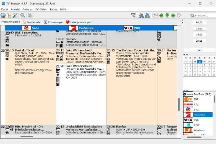Click the green down arrow toolbar icon
Image resolution: width=216 pixels, height=144 pixels.
tap(167, 15)
